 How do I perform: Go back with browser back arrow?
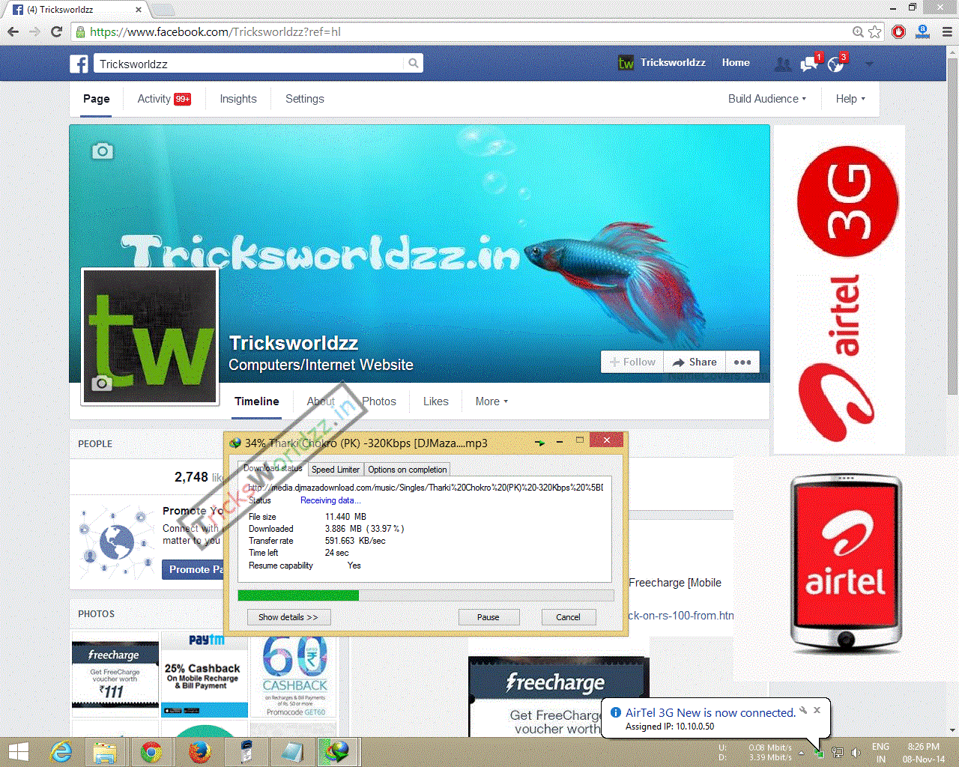[13, 31]
